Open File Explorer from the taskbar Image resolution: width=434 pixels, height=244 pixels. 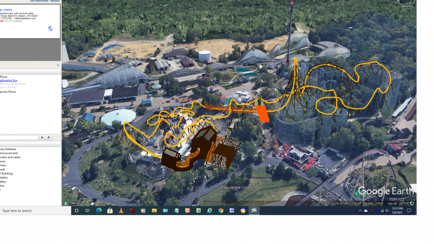(154, 211)
